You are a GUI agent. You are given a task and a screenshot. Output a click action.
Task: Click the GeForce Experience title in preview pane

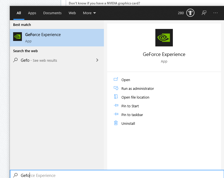164,54
